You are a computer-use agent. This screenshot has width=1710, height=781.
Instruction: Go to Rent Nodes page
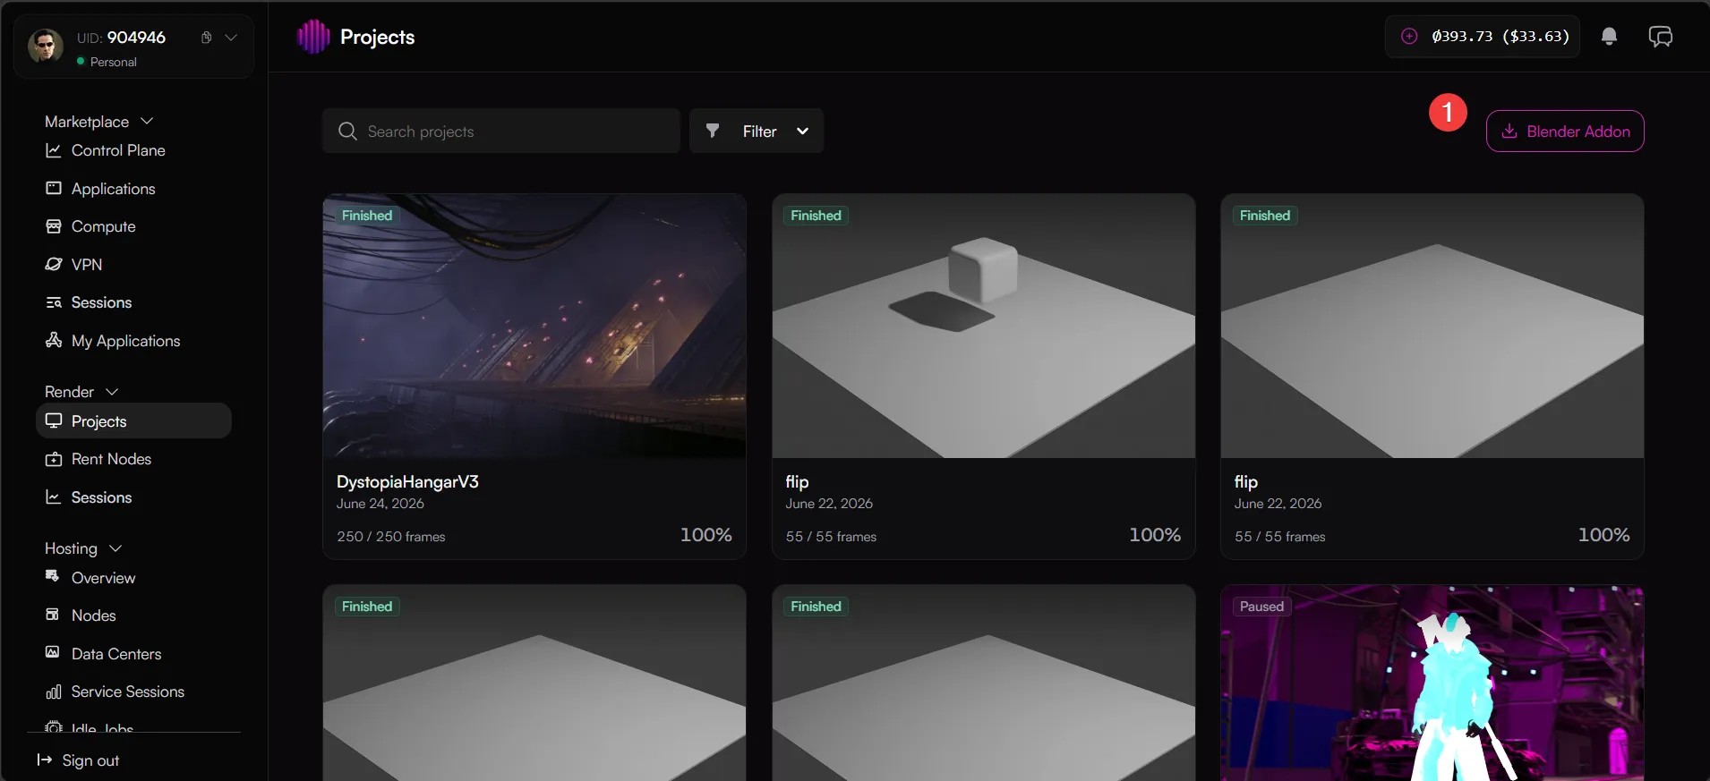pyautogui.click(x=111, y=459)
